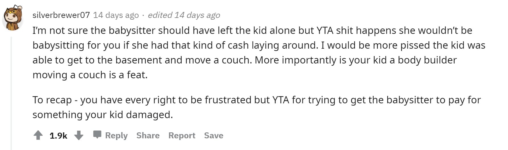
Task: Open silverbrewer07's user profile link
Action: click(x=61, y=15)
